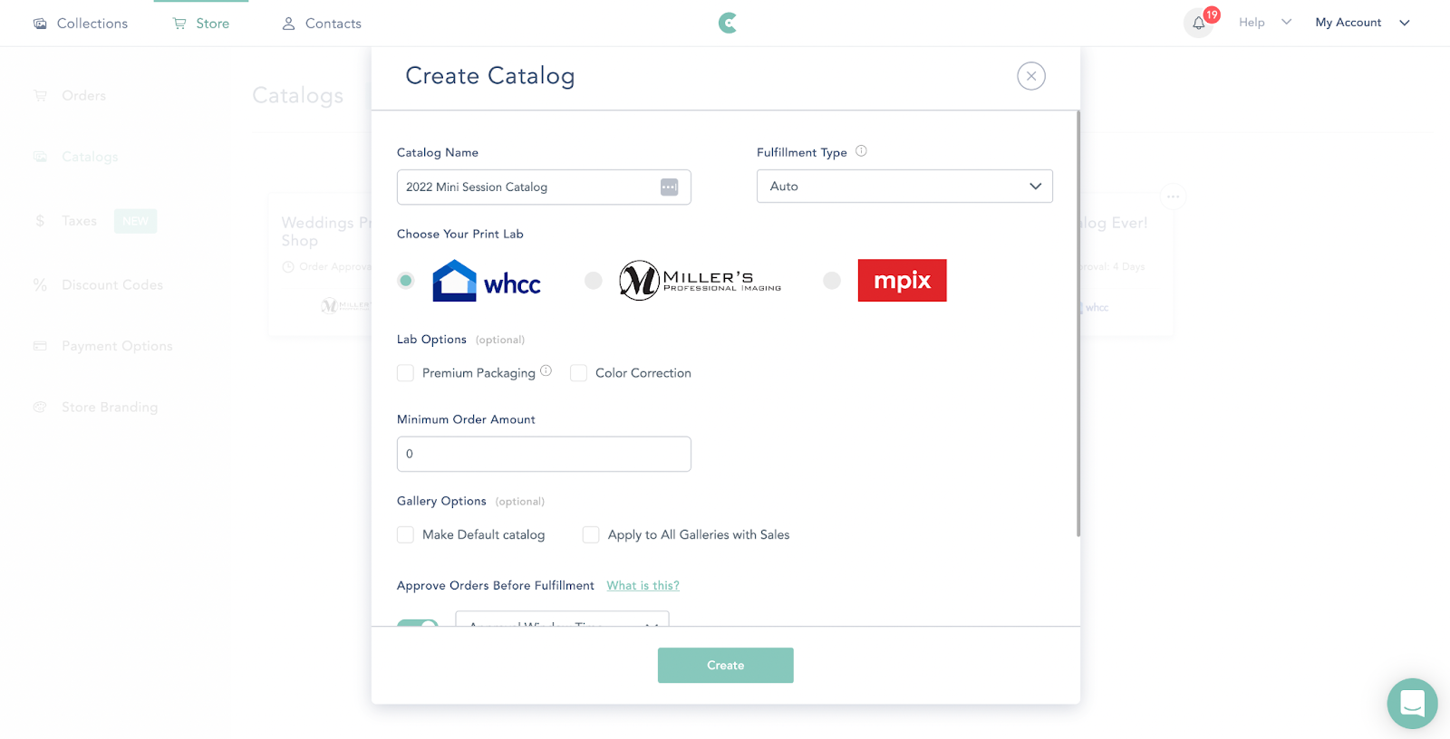
Task: Close the Create Catalog dialog
Action: 1031,76
